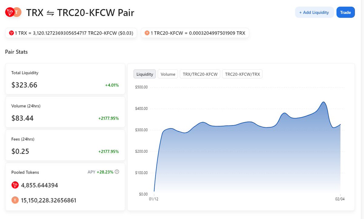Click the 02/04 date marker on chart axis
Image resolution: width=364 pixels, height=219 pixels.
click(x=340, y=199)
